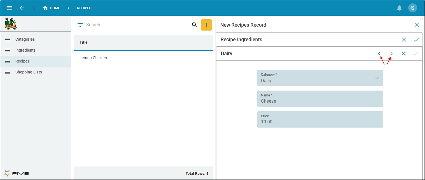Expand the Category dropdown
The height and width of the screenshot is (180, 425).
point(377,78)
